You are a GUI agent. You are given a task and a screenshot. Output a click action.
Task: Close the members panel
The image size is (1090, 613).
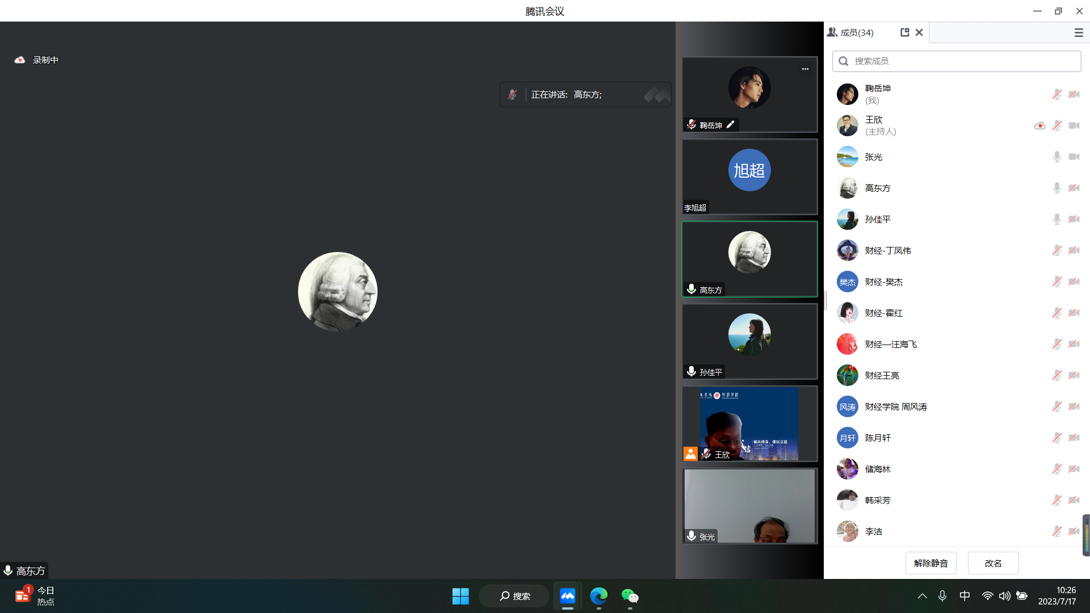[919, 32]
